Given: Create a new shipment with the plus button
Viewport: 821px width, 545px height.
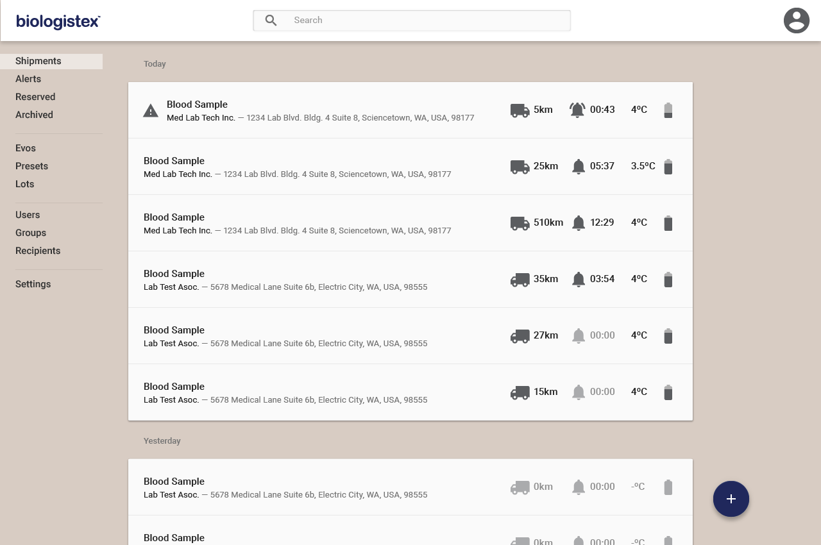Looking at the screenshot, I should pyautogui.click(x=731, y=499).
